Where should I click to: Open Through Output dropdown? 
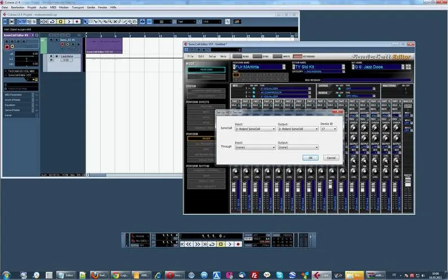point(298,148)
